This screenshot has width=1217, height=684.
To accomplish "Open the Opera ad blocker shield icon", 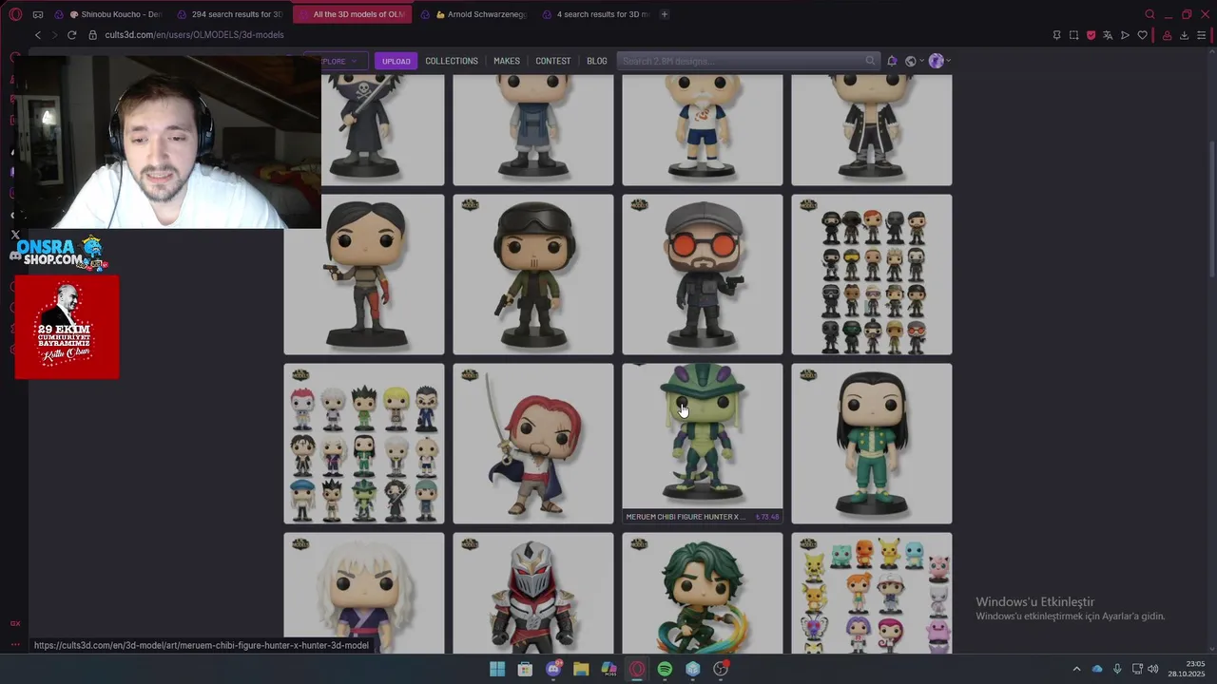I will 1091,35.
